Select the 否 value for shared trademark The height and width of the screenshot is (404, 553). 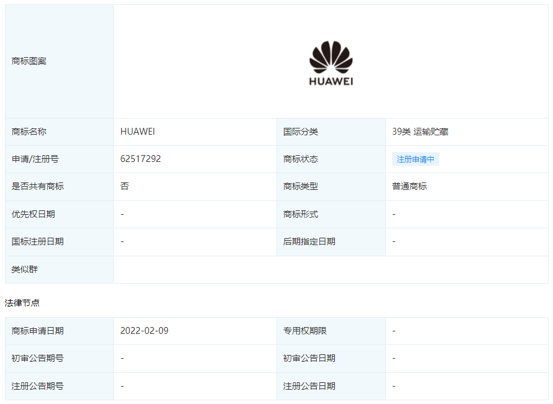click(124, 186)
